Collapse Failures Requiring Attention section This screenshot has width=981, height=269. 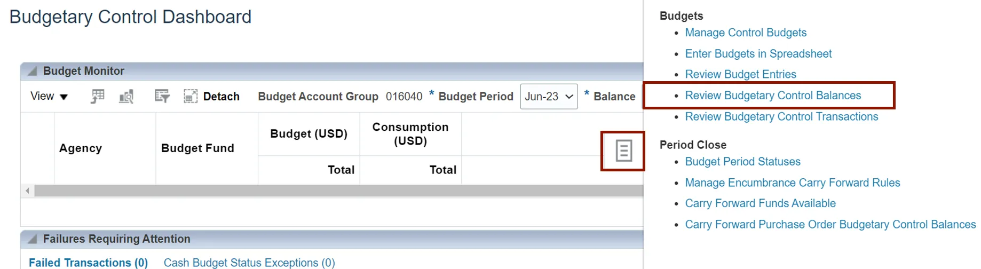(x=33, y=239)
